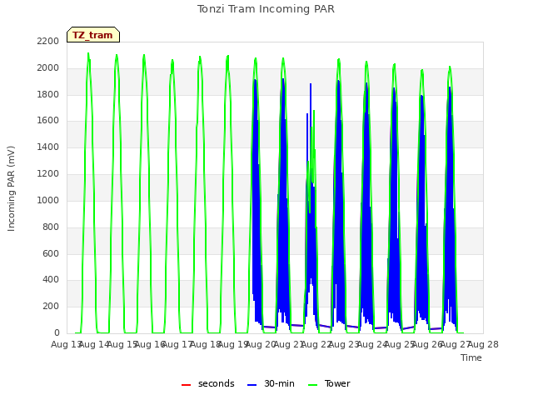
Task: Select the 1000 y-axis tick label
Action: pos(48,200)
